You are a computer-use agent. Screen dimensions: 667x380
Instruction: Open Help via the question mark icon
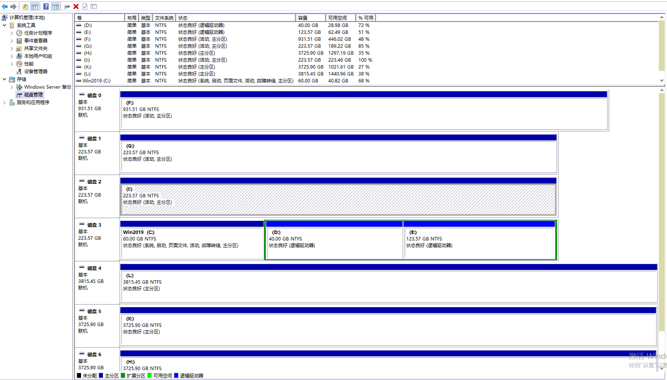[46, 6]
